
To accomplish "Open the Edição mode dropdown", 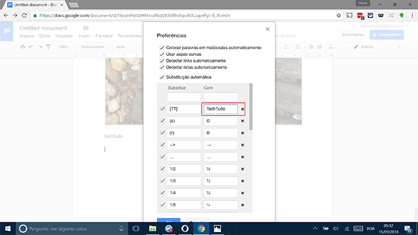I will [x=372, y=47].
